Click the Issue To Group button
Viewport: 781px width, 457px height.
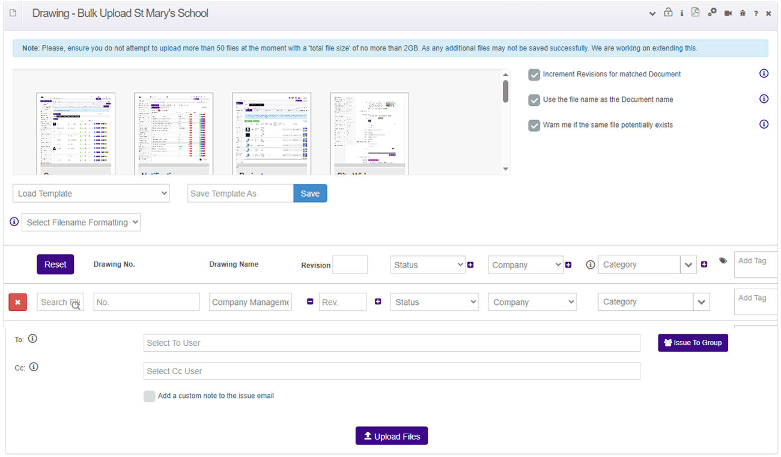(x=693, y=343)
